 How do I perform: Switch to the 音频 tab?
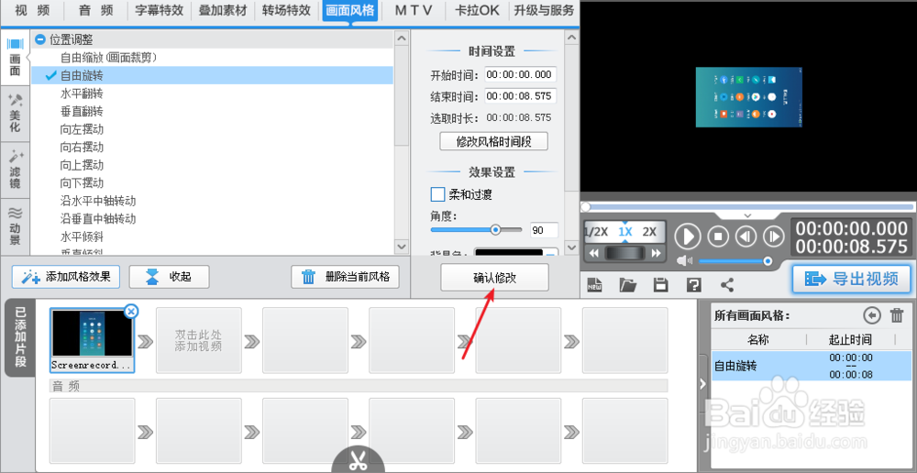pos(96,10)
